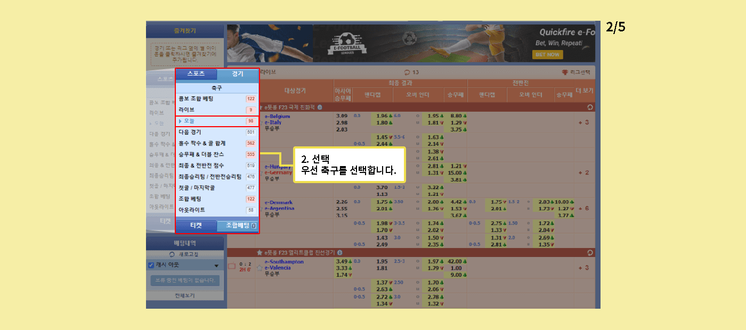Toggle the 캐시 아웃 checkbox

click(151, 265)
